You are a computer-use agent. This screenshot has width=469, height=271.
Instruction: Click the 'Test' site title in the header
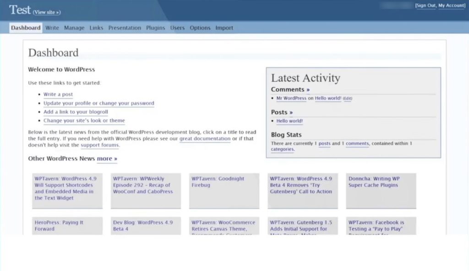coord(20,10)
